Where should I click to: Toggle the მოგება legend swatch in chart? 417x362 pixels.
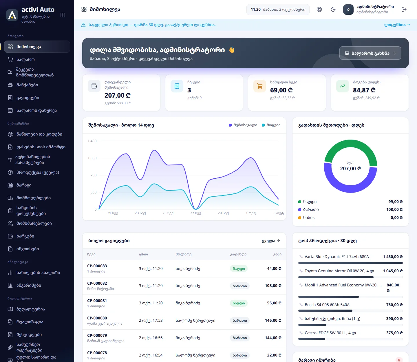pos(263,125)
